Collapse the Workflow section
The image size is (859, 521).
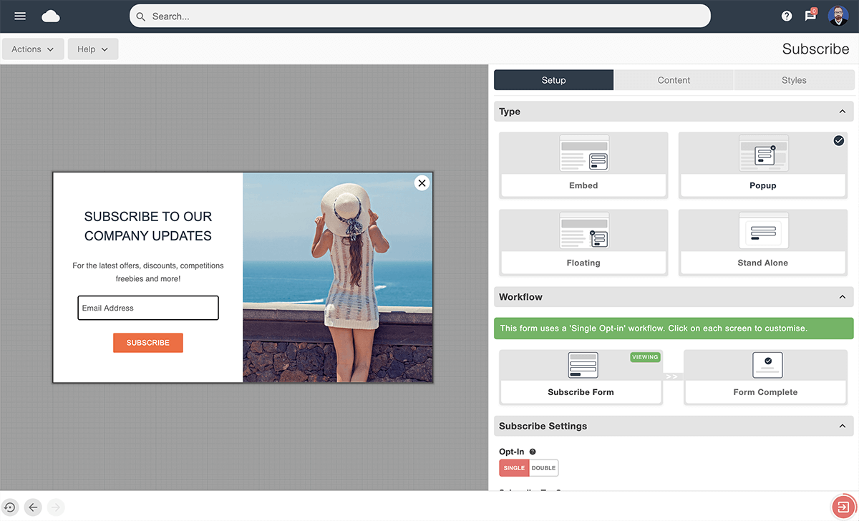point(843,297)
